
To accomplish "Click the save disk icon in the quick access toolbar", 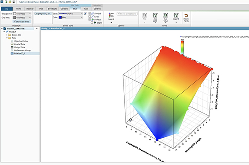I will (14, 2).
